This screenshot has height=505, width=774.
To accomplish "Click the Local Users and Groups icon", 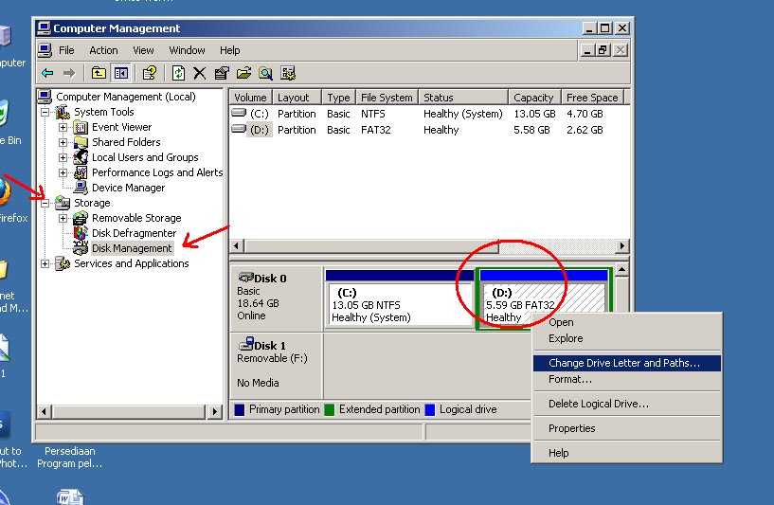I will tap(81, 157).
